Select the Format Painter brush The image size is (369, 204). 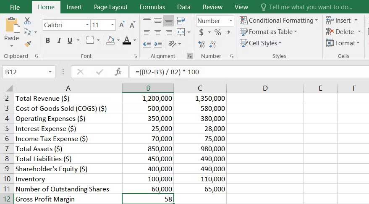pyautogui.click(x=28, y=43)
